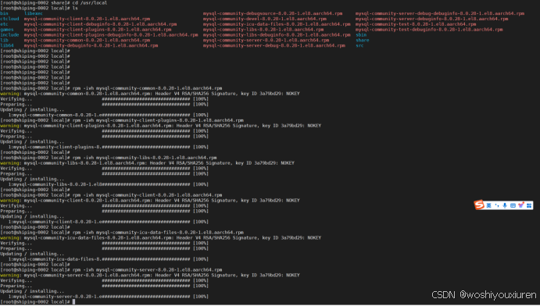Click the '1:mysql-community-server' install progress line
Image resolution: width=540 pixels, height=306 pixels.
point(109,297)
